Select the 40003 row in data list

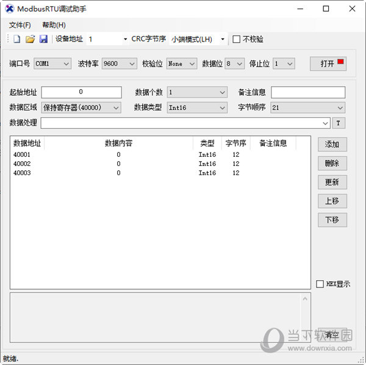click(x=154, y=173)
